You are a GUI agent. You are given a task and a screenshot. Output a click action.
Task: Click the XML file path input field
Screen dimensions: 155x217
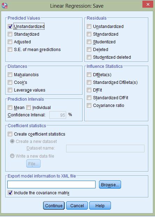click(51, 185)
